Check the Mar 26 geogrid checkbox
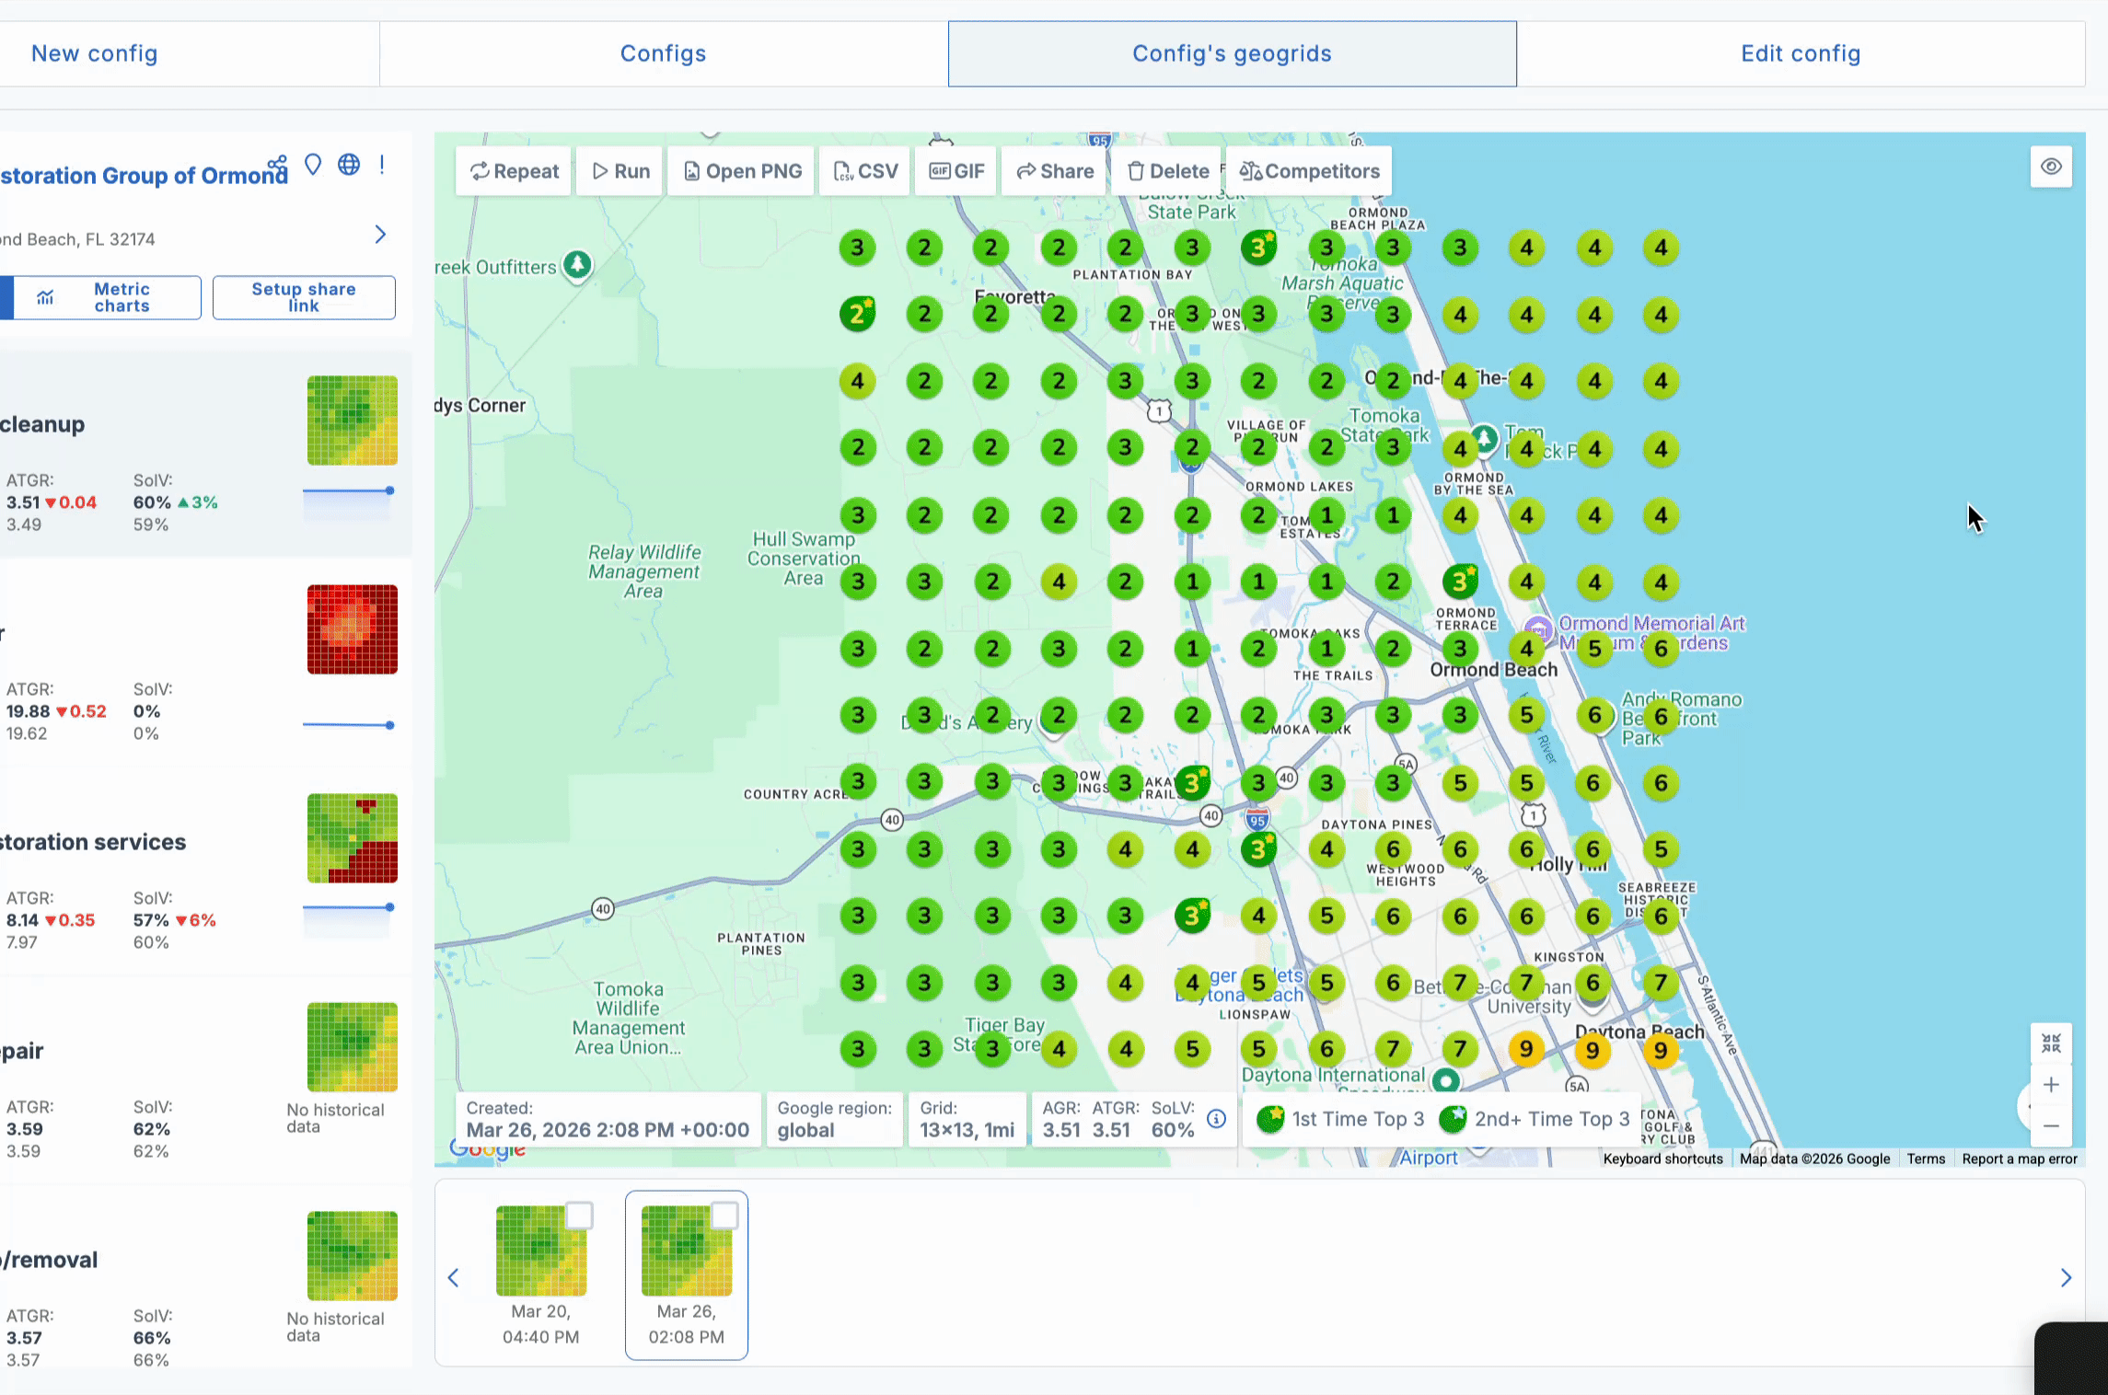Screen dimensions: 2108x1395 tap(724, 1216)
